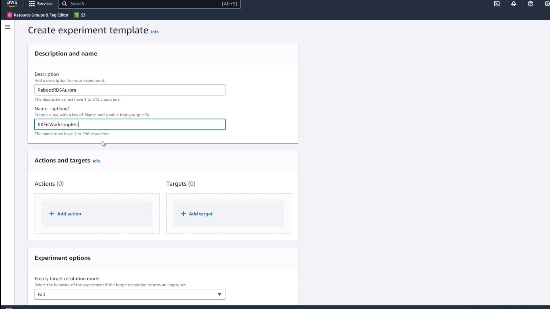Click the Name field containing KKFisWorkshopRds
This screenshot has height=309, width=550.
[x=130, y=124]
